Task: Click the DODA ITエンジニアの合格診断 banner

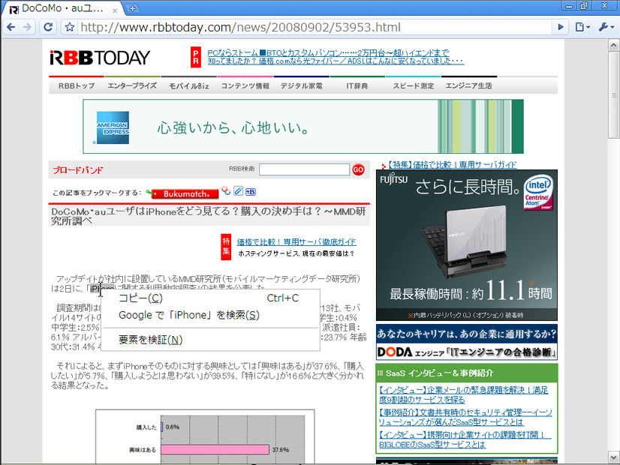Action: [467, 342]
